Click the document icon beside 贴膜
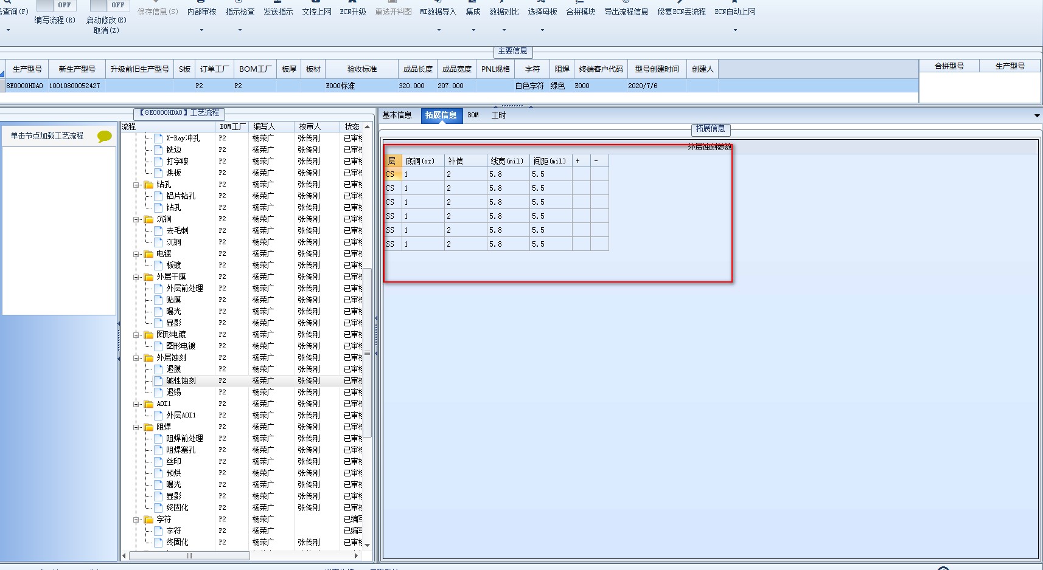1043x570 pixels. 158,300
